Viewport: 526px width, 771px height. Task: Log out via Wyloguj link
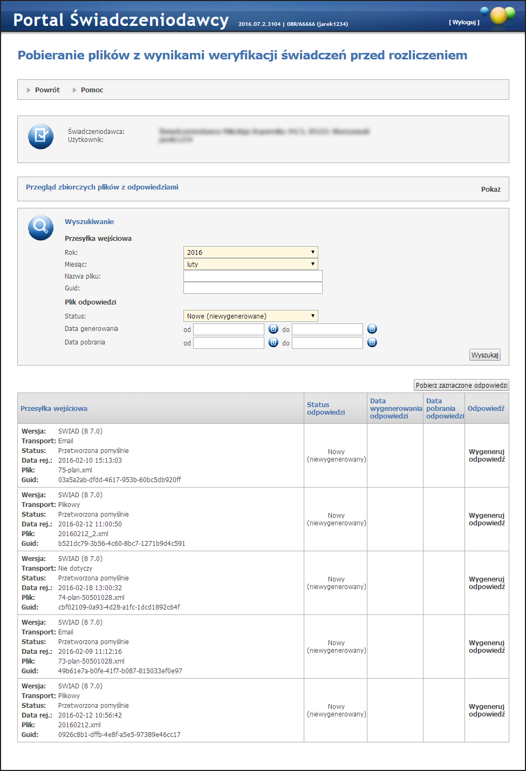pos(464,23)
